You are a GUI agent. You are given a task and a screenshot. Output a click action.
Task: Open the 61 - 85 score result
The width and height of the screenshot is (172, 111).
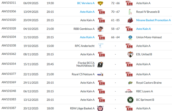tap(115, 20)
